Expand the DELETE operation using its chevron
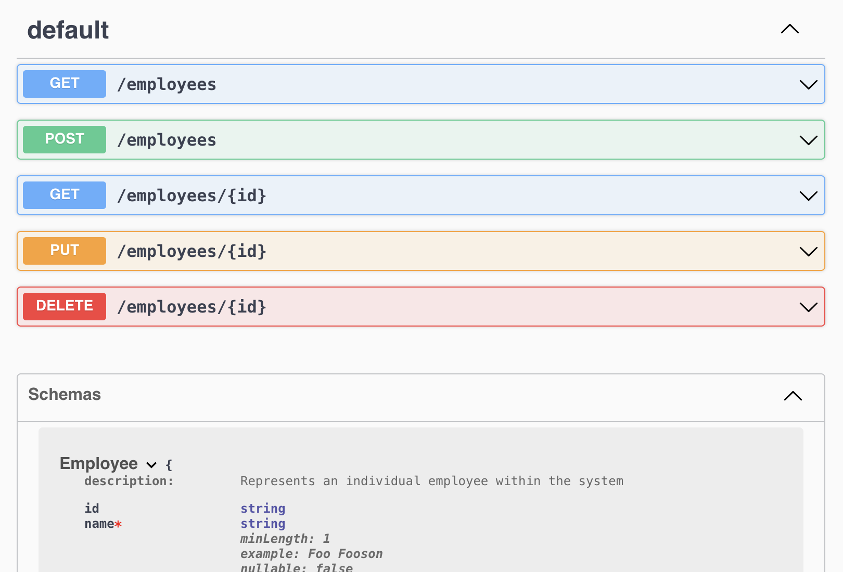 tap(808, 307)
